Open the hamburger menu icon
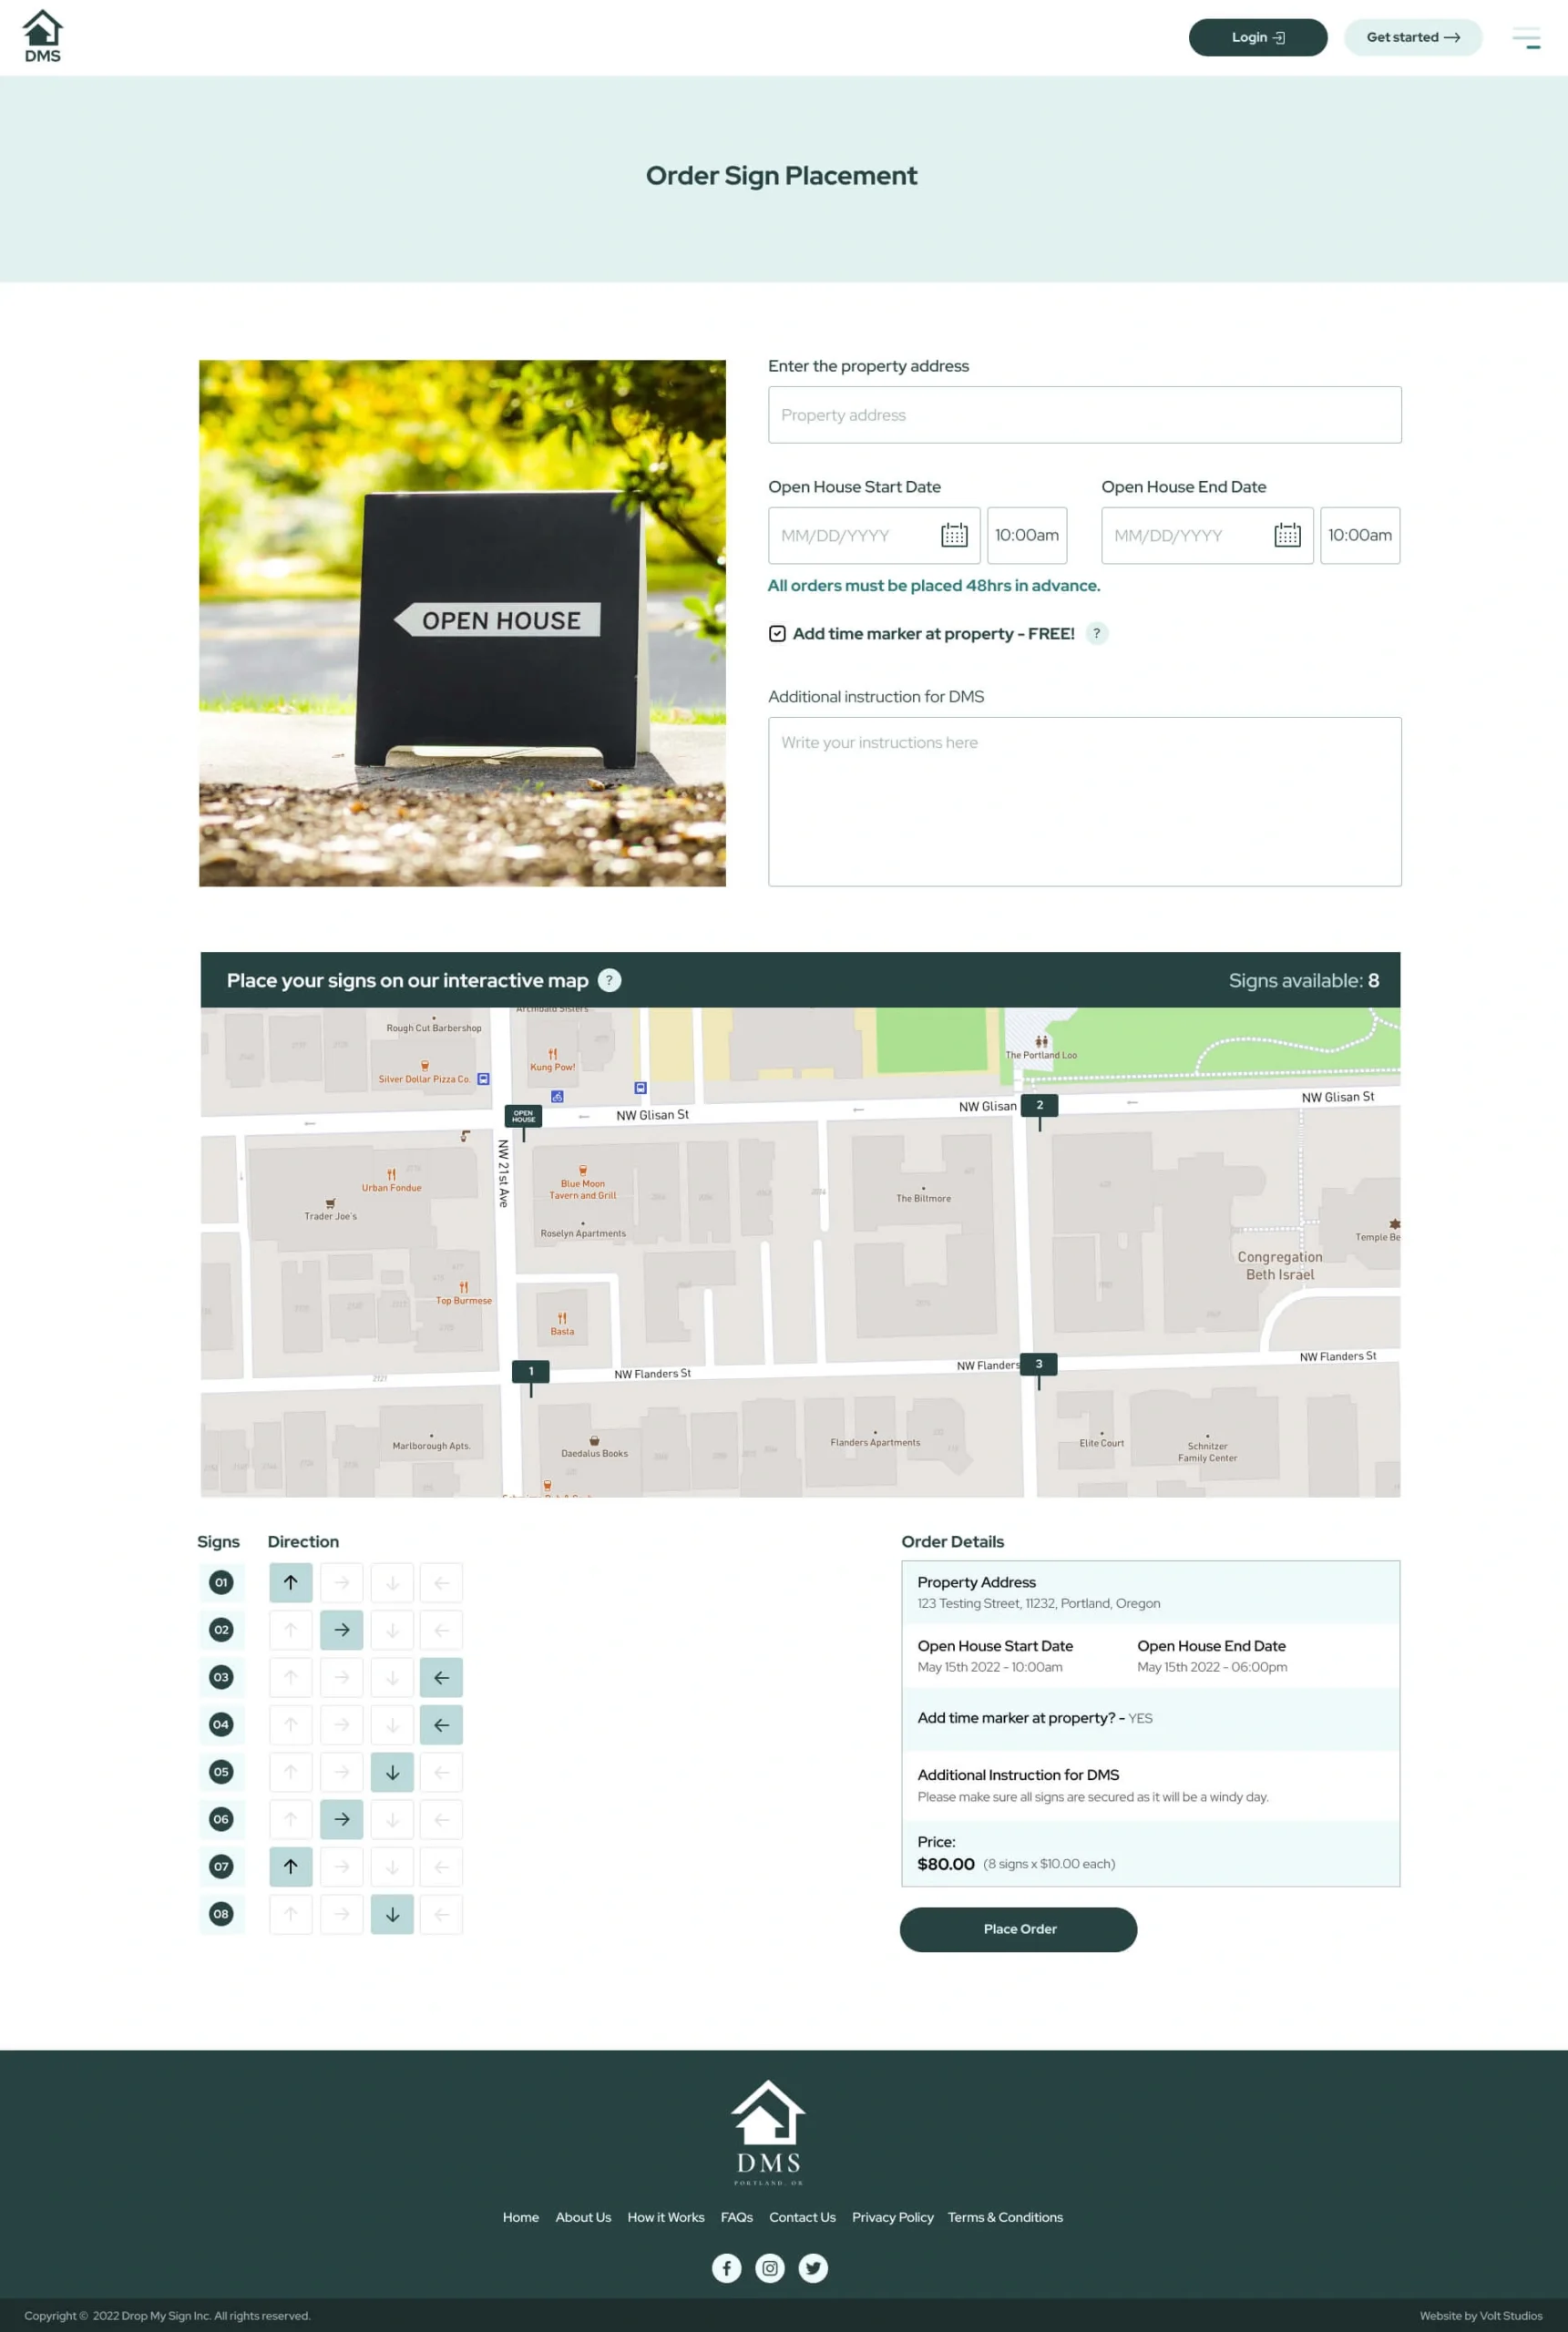Viewport: 1568px width, 2332px height. point(1525,38)
